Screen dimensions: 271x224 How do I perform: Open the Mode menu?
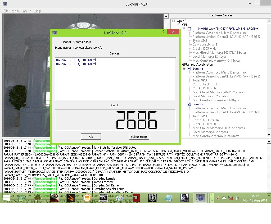16,11
